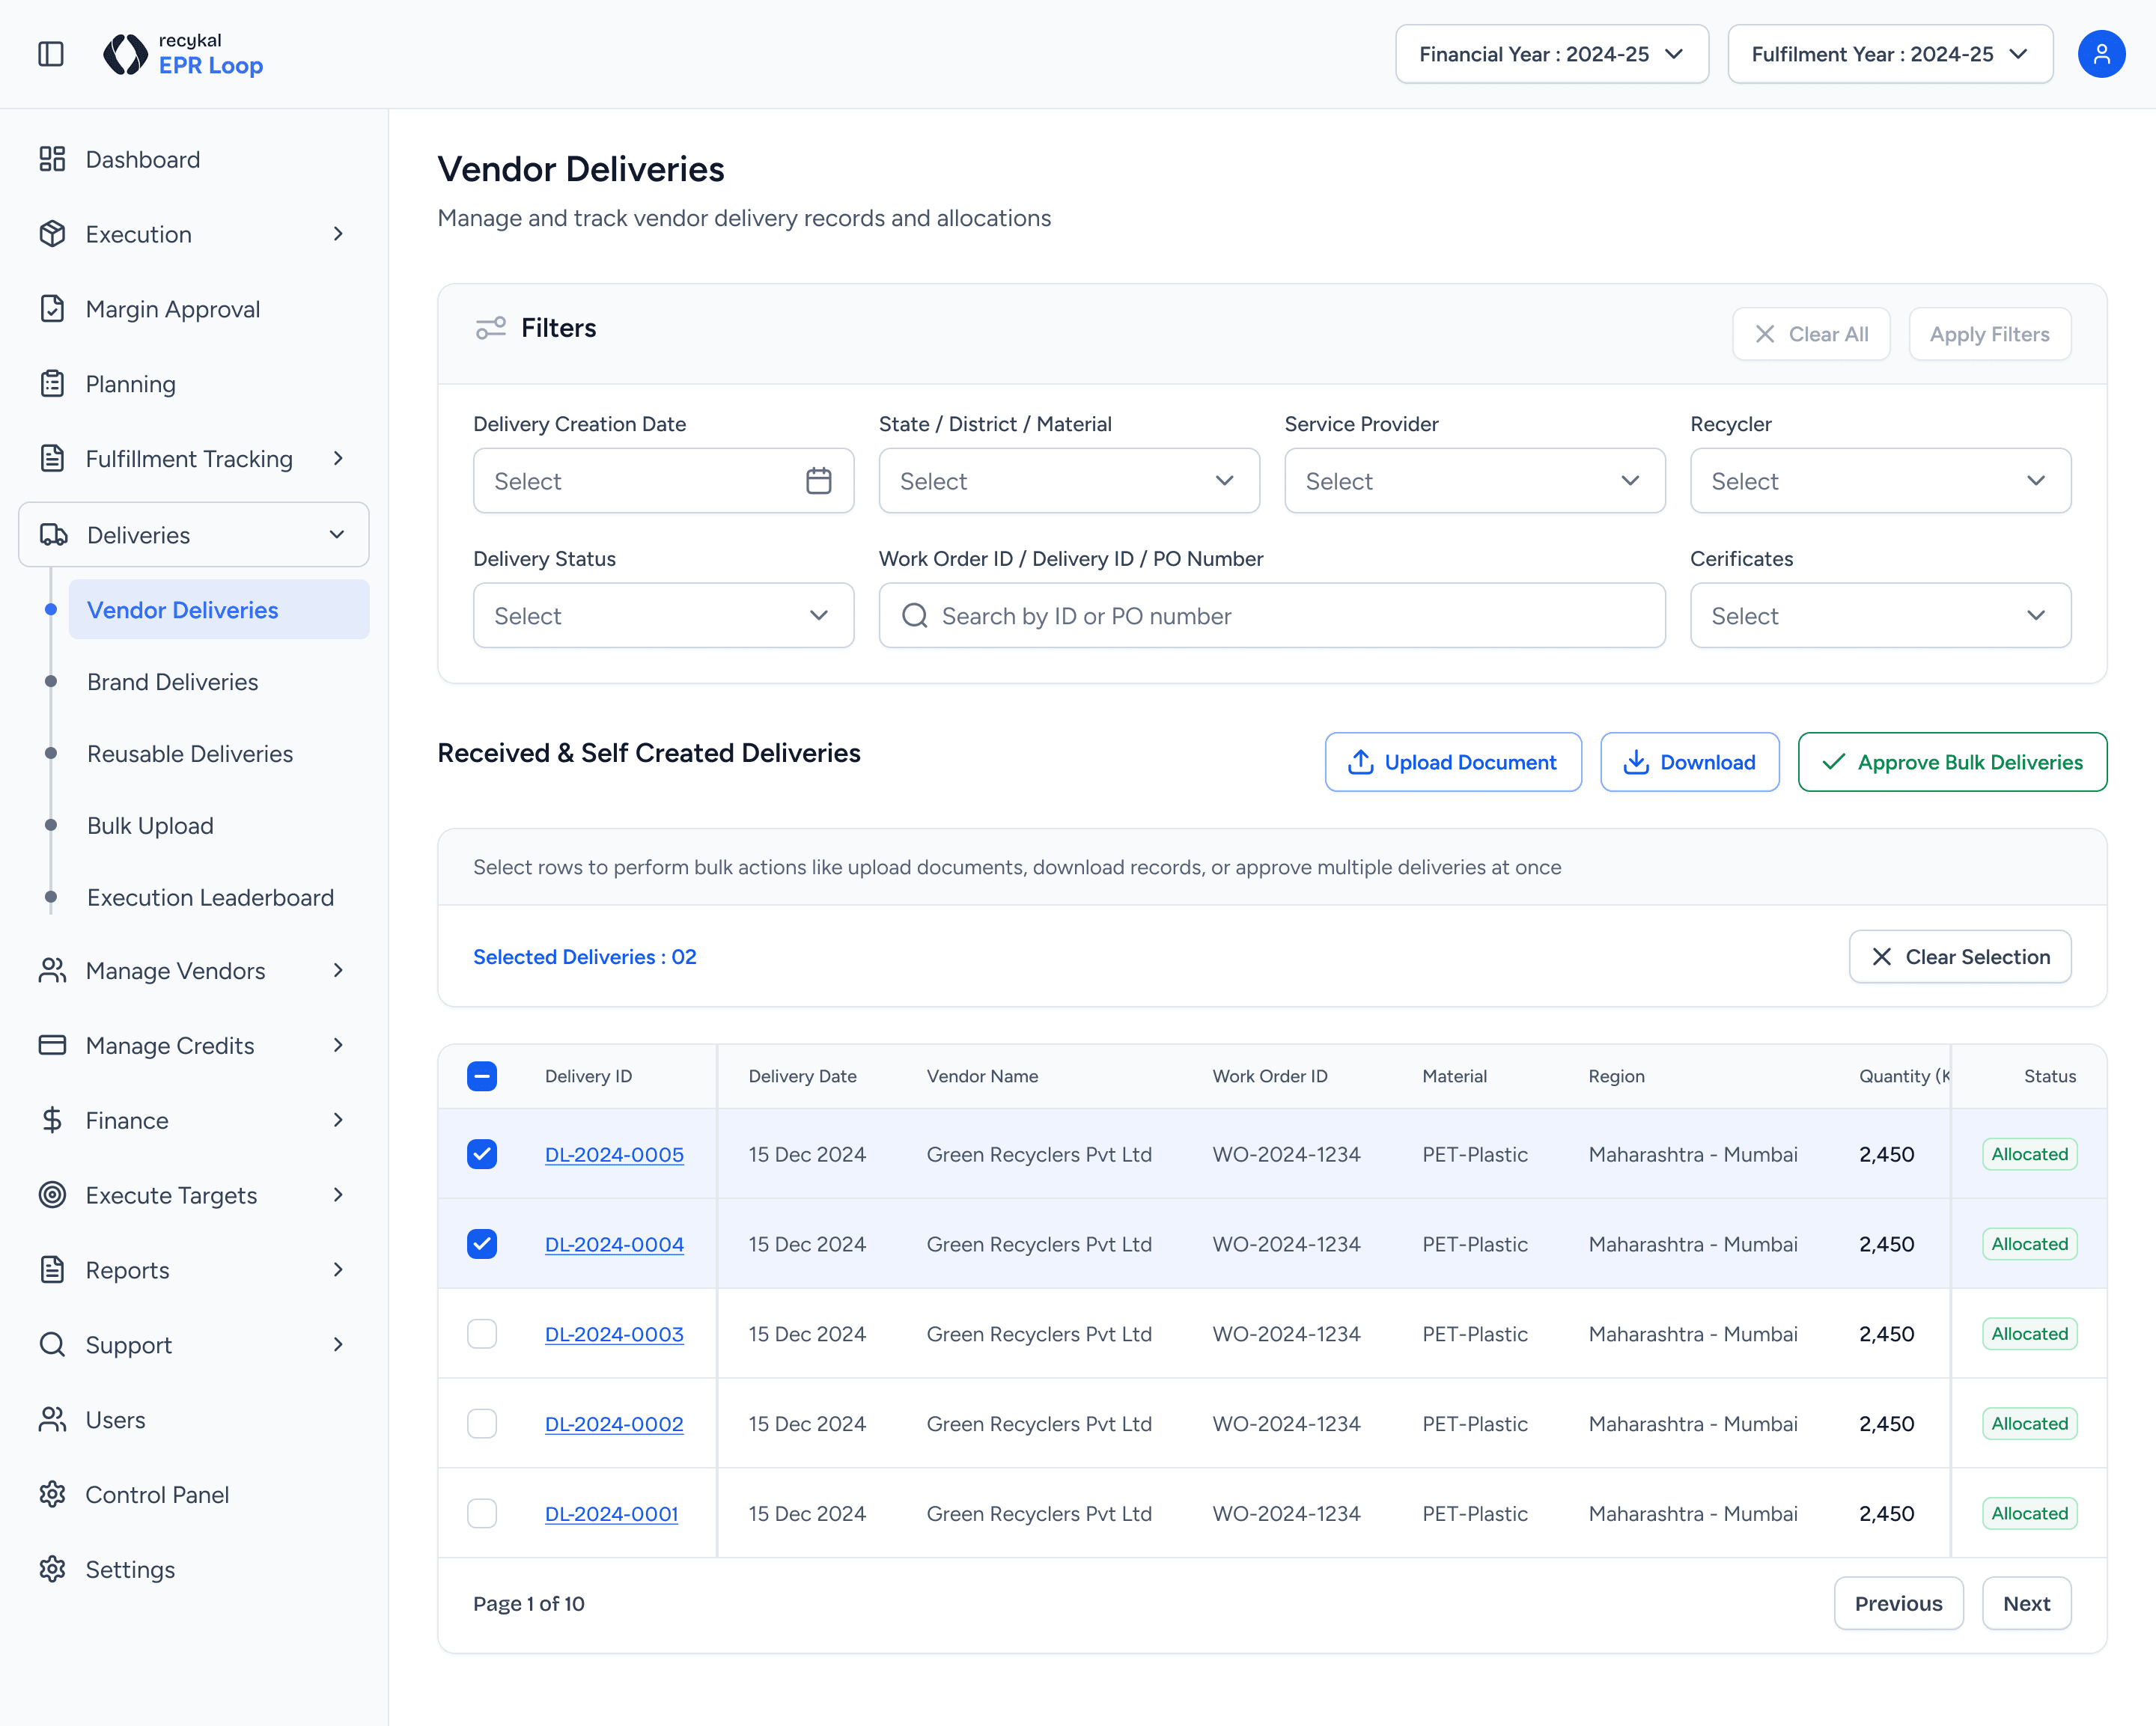Open the Service Provider select dropdown

pyautogui.click(x=1474, y=481)
